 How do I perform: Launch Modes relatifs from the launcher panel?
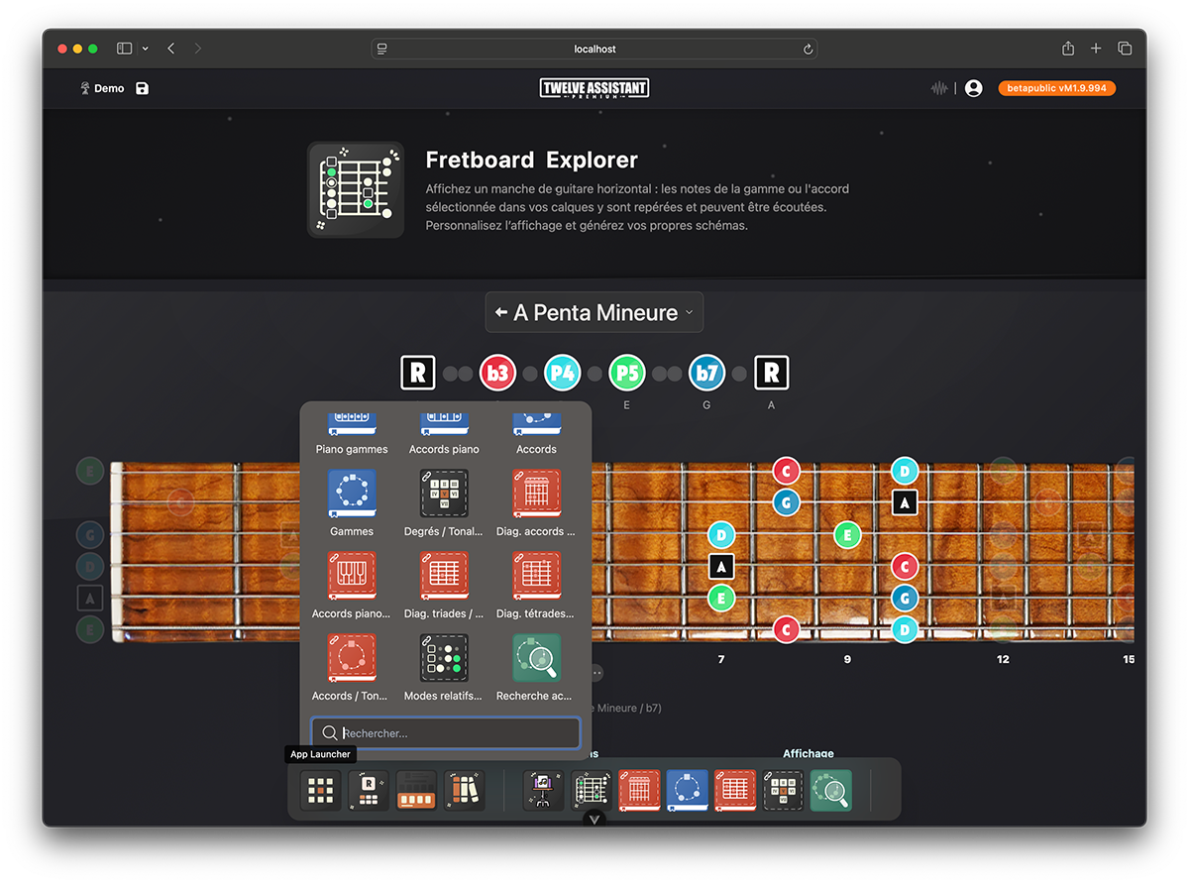pyautogui.click(x=444, y=669)
